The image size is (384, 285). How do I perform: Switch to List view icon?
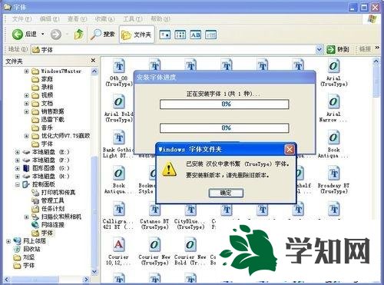(x=180, y=35)
